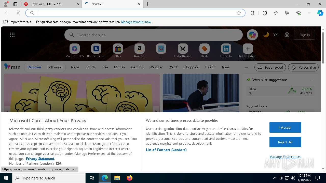Open the News category
Viewport: 326px width, 183px height.
coord(75,67)
